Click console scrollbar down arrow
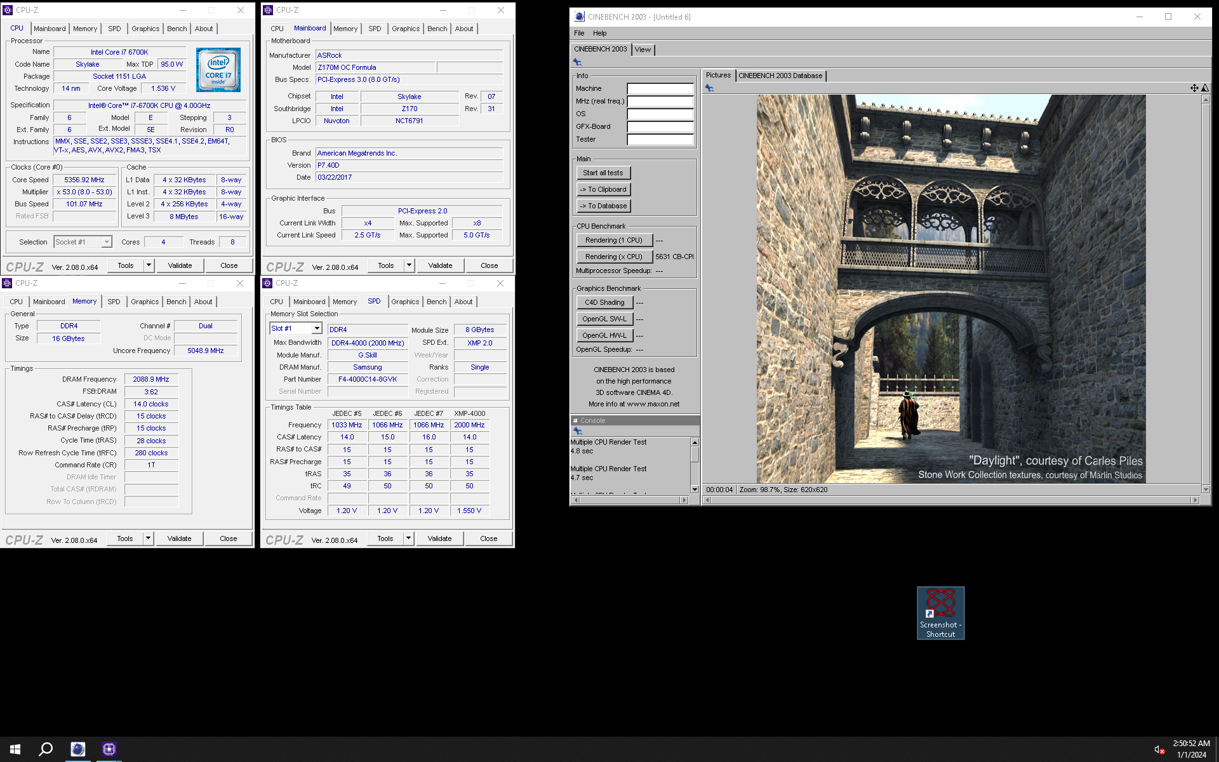The image size is (1219, 762). coord(695,489)
